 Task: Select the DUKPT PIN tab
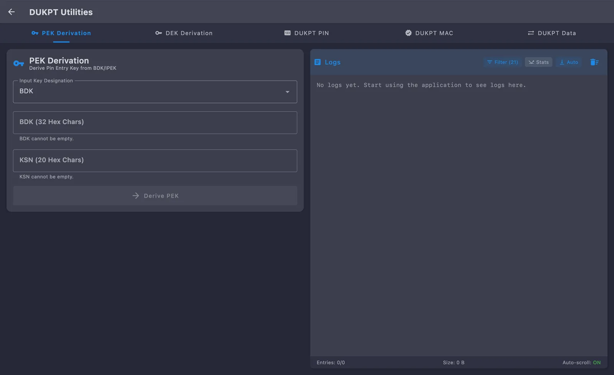307,33
